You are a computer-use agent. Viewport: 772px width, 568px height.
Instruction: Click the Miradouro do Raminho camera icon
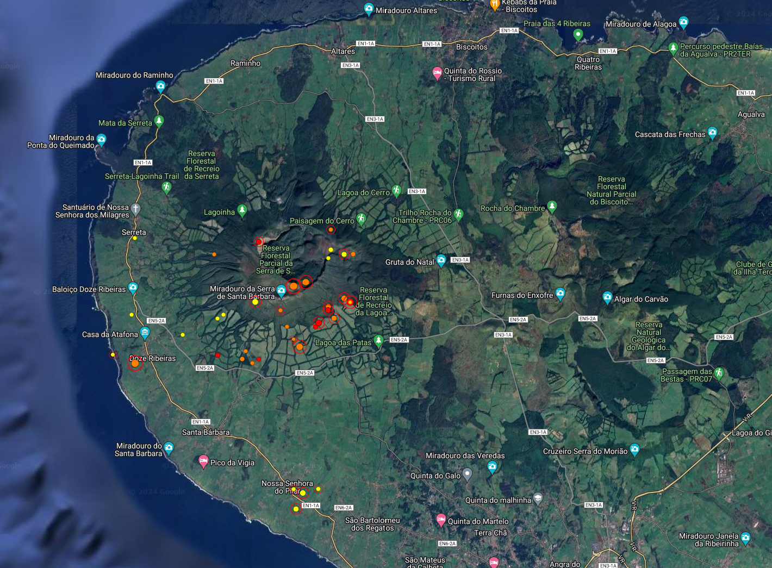(x=160, y=86)
